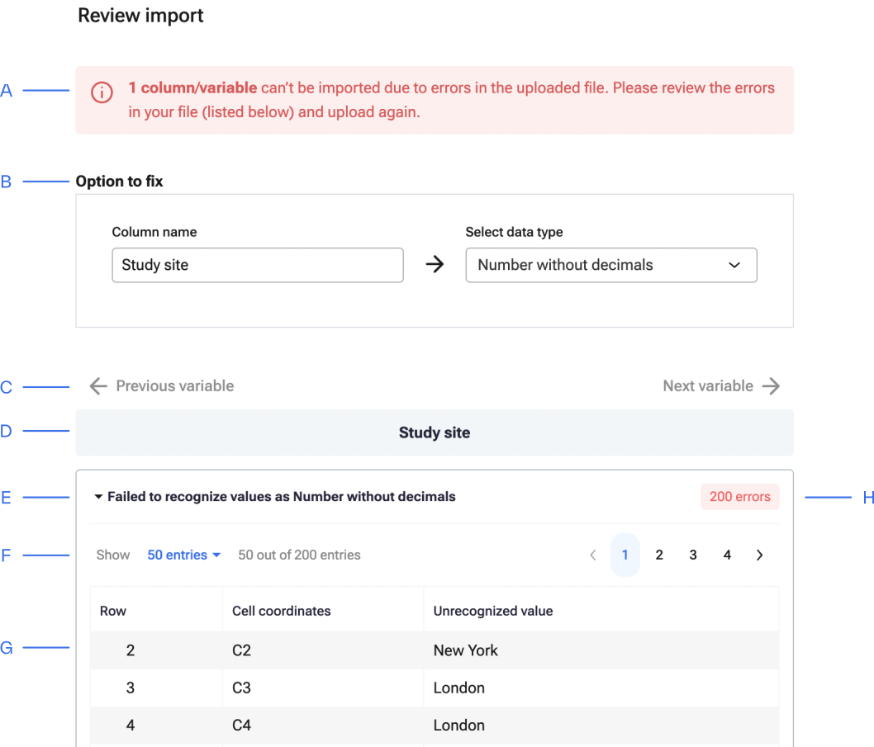
Task: Click the Column name input field
Action: tap(257, 265)
